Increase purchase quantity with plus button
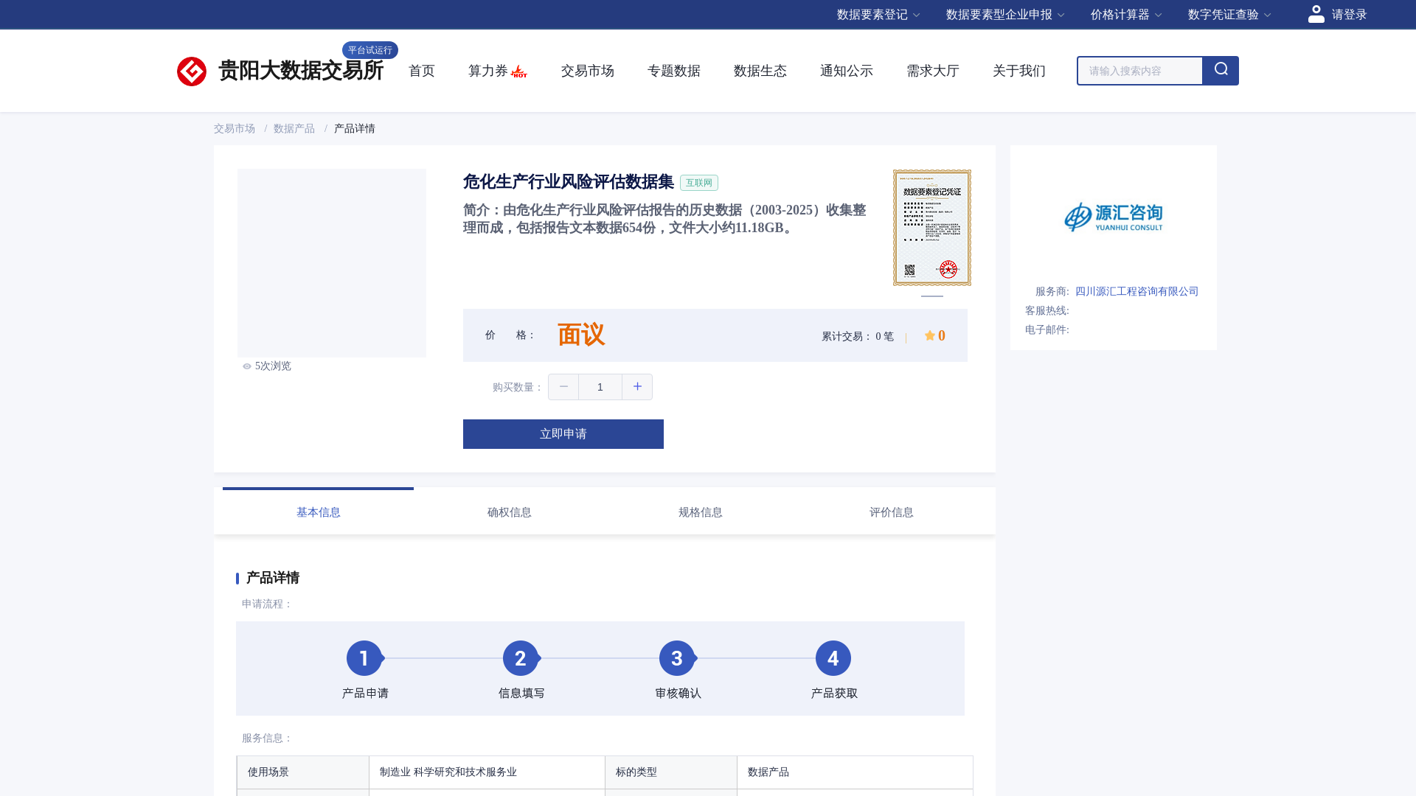The image size is (1416, 796). (637, 386)
